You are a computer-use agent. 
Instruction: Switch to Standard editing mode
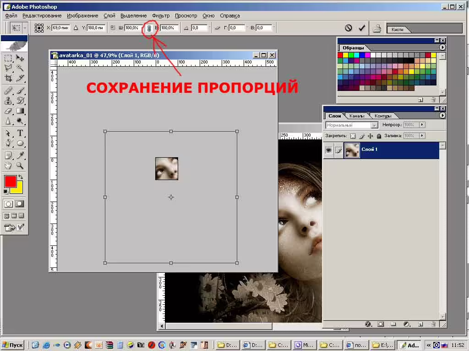8,204
